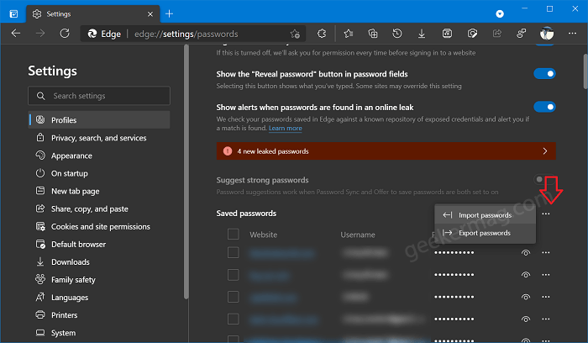Viewport: 588px width, 343px height.
Task: Add this page to favorites star
Action: [295, 34]
